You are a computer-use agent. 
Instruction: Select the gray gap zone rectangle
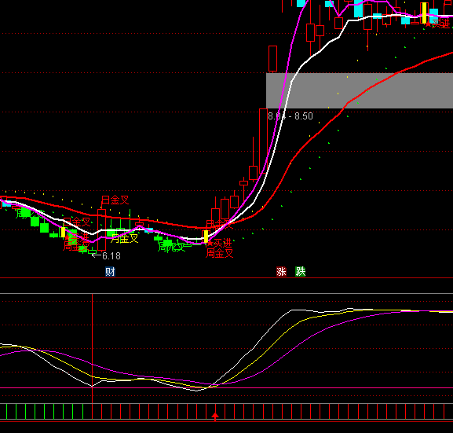(360, 90)
